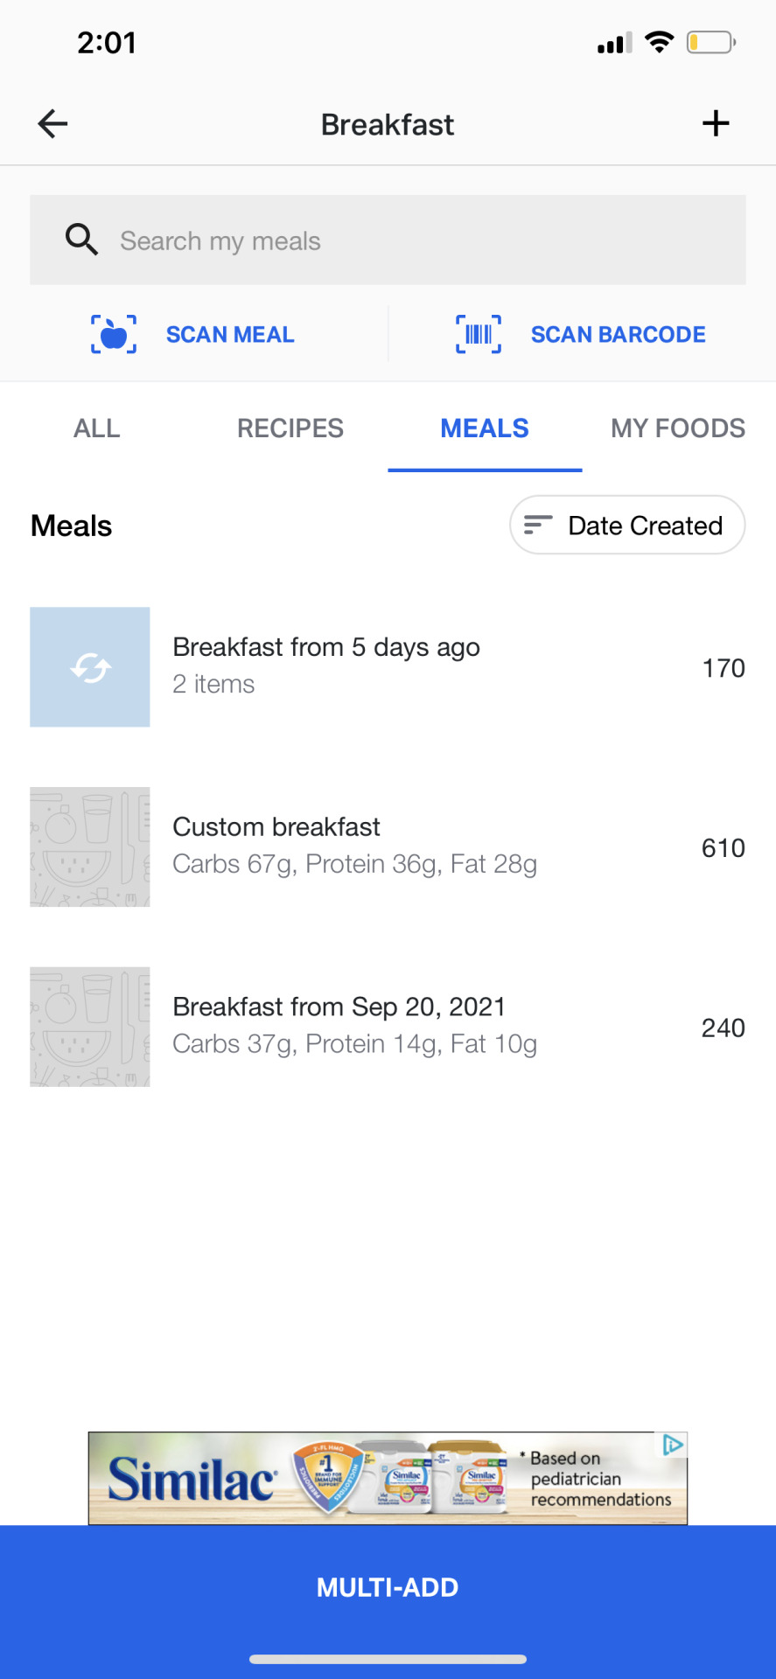
Task: Tap the SCAN MEAL label
Action: pos(230,335)
